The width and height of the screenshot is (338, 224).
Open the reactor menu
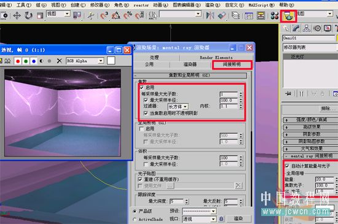point(141,5)
